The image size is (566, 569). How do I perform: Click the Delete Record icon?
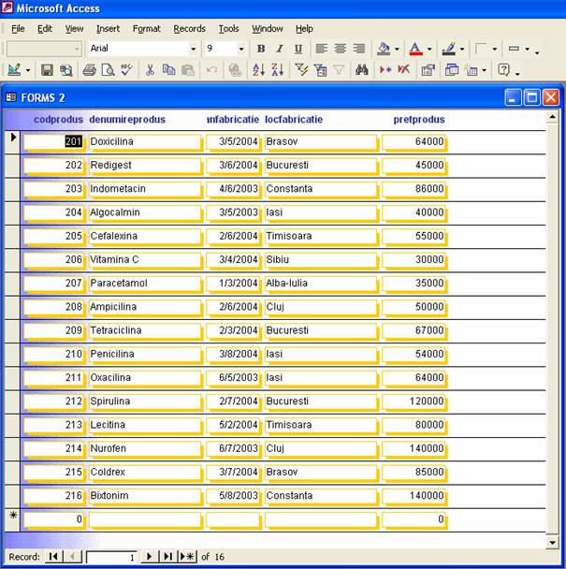pos(403,70)
